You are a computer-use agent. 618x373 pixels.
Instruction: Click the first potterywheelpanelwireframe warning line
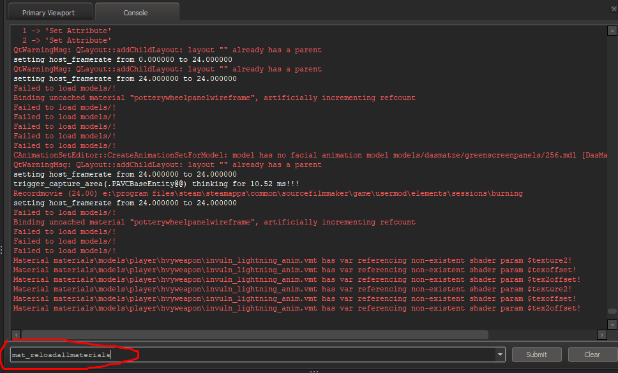(x=215, y=98)
